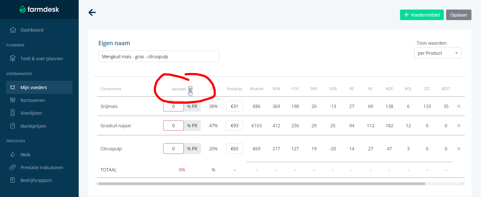Add a new Voedermiddel

coord(422,15)
